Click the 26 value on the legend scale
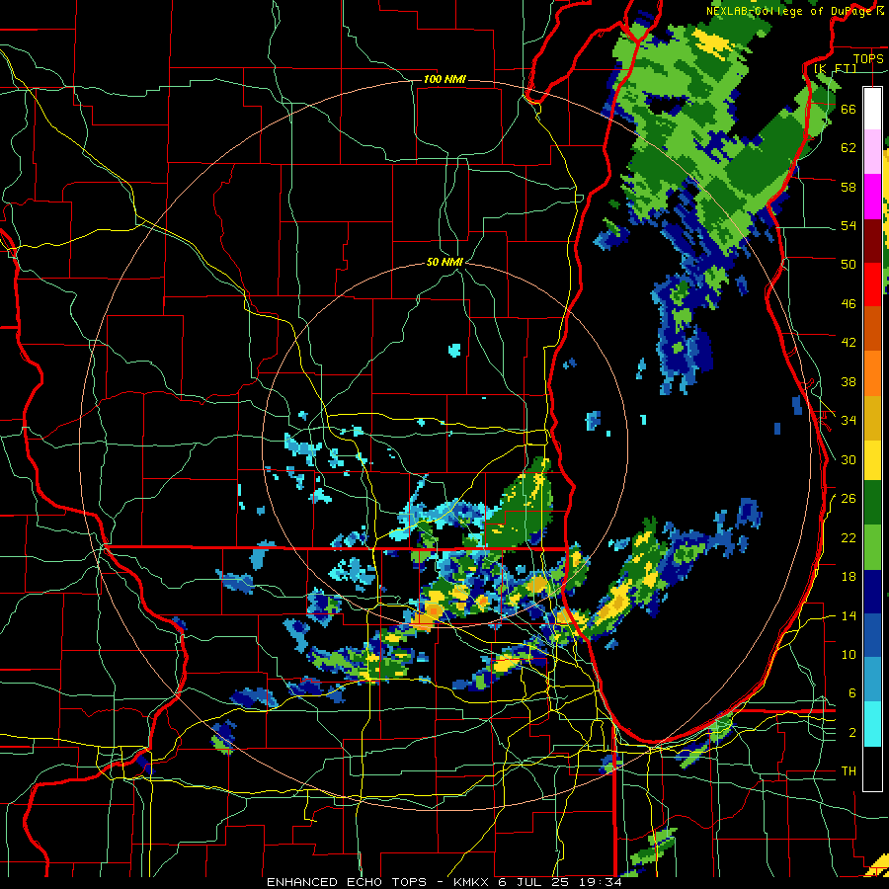 pos(849,499)
